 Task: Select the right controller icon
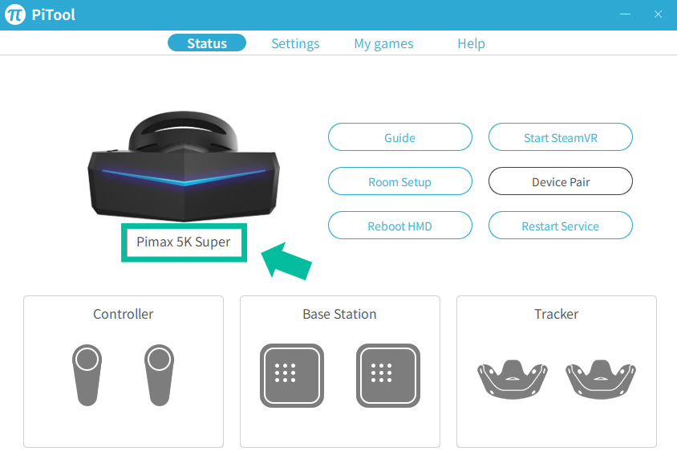point(160,375)
